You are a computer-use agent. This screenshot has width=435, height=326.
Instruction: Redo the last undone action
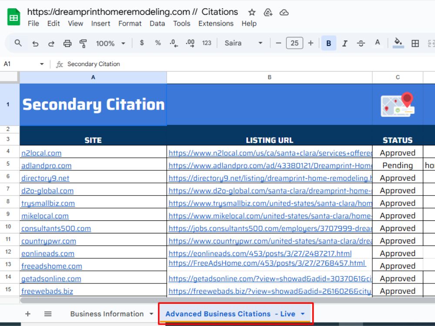coord(51,43)
